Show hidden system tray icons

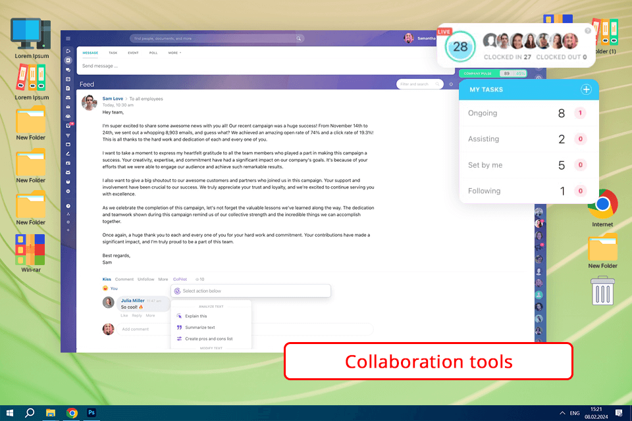click(562, 413)
